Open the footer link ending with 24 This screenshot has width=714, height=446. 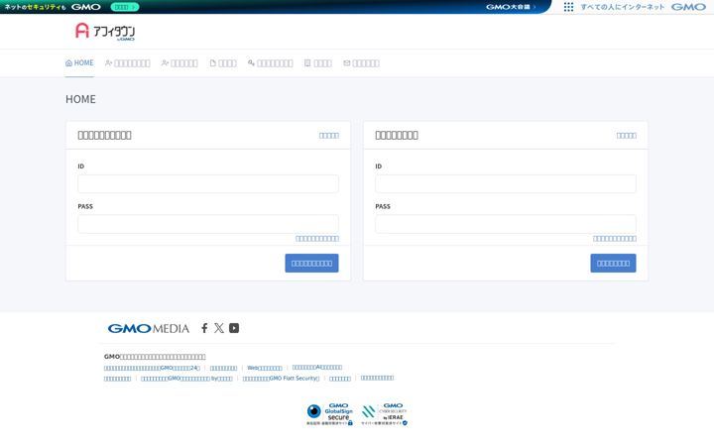[152, 368]
